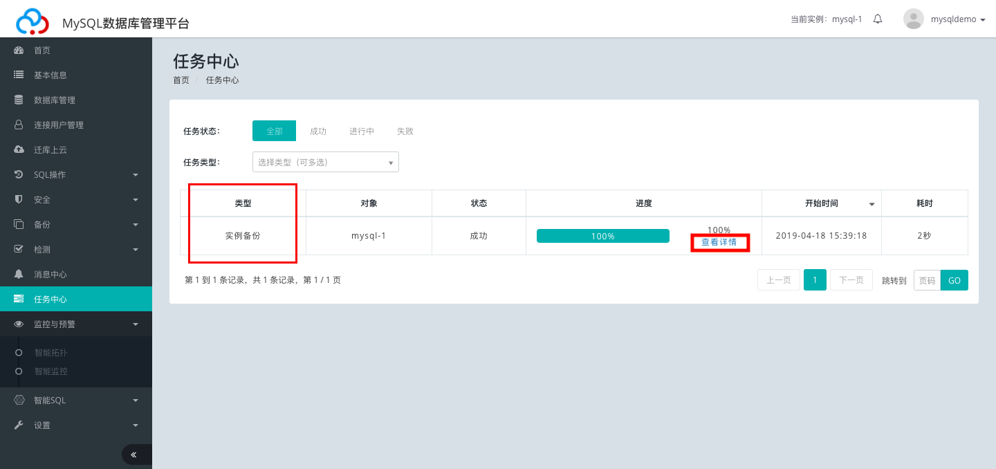
Task: Collapse the 监控与预警 menu arrow
Action: tap(136, 324)
